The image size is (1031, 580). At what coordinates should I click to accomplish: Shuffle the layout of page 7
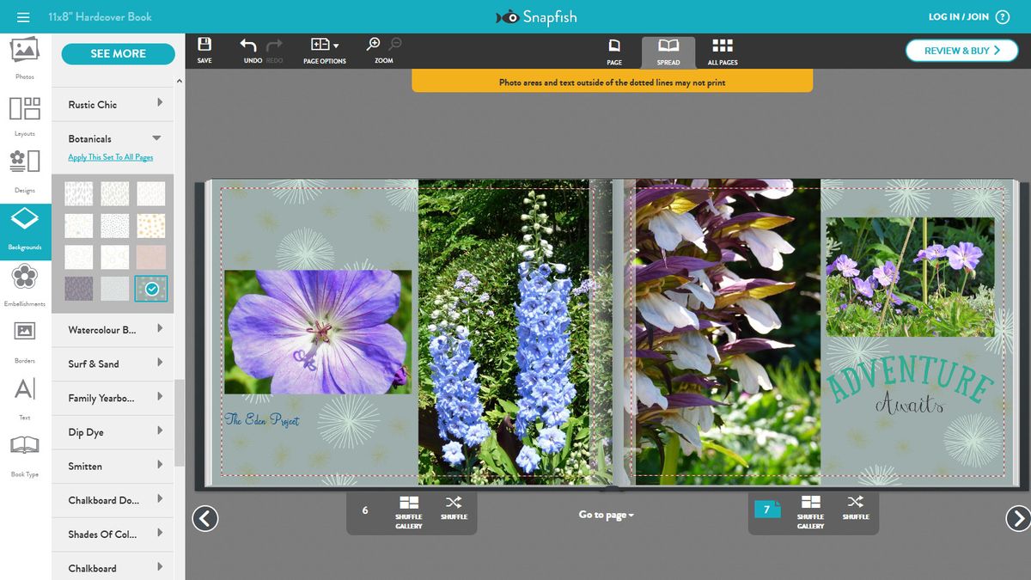[856, 508]
